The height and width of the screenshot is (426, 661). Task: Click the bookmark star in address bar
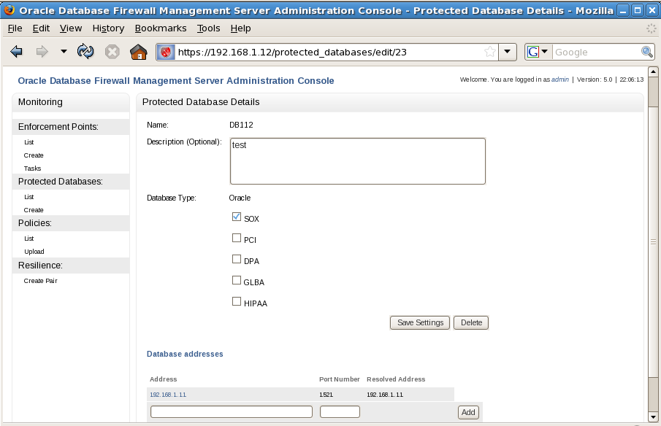pos(490,52)
